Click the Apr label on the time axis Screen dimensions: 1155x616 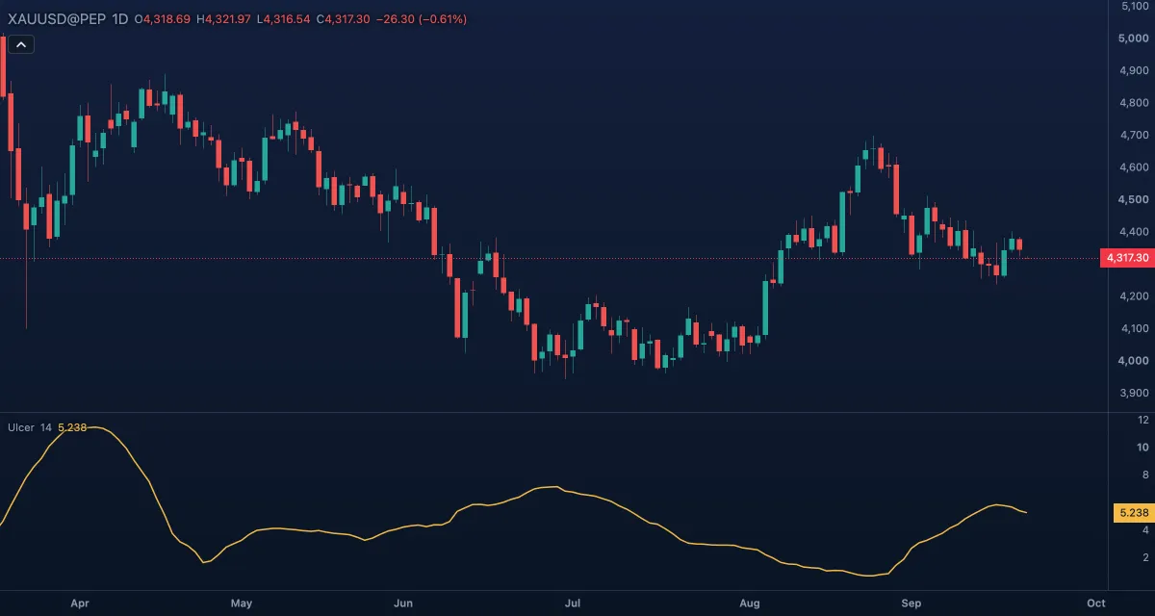click(80, 603)
